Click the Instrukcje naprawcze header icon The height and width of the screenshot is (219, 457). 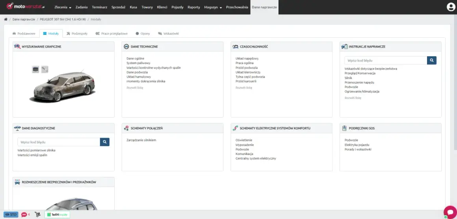click(x=344, y=46)
